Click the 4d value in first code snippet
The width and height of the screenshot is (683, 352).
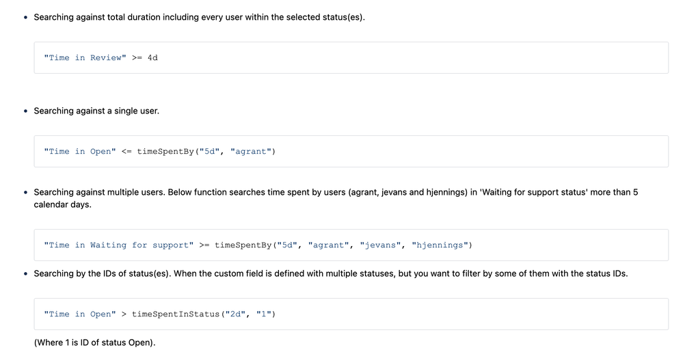(152, 57)
